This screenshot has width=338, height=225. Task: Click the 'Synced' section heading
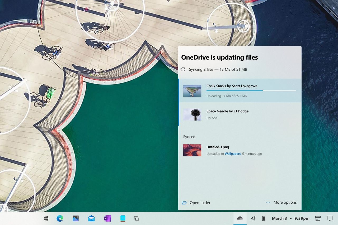(189, 137)
